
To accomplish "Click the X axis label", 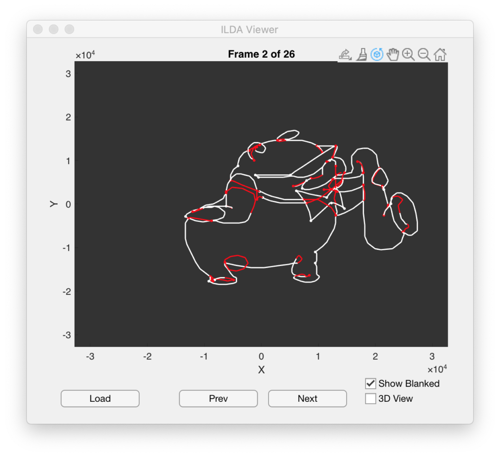I will click(261, 370).
